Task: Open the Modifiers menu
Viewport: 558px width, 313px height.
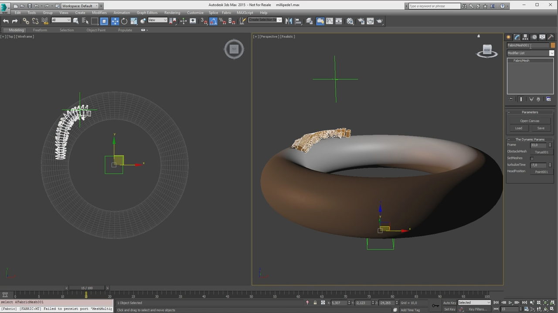Action: (x=99, y=13)
